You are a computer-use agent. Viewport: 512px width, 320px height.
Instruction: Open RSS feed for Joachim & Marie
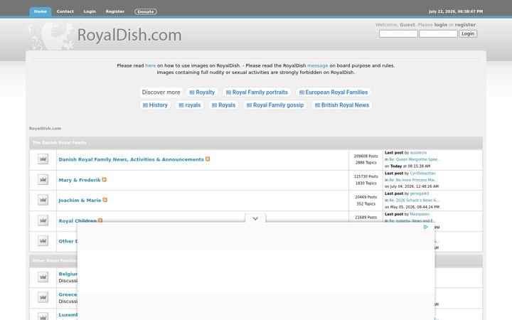click(105, 200)
